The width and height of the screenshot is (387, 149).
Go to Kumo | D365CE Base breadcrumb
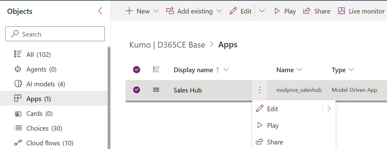pos(167,45)
